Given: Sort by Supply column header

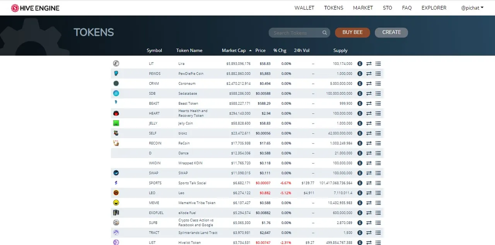Looking at the screenshot, I should pyautogui.click(x=340, y=51).
